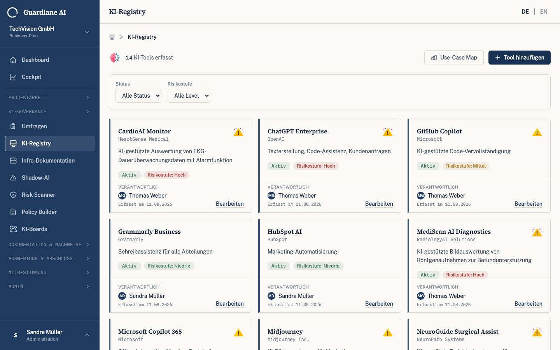This screenshot has height=350, width=560.
Task: Click Bearbeiten on HubSpot AI card
Action: point(379,304)
